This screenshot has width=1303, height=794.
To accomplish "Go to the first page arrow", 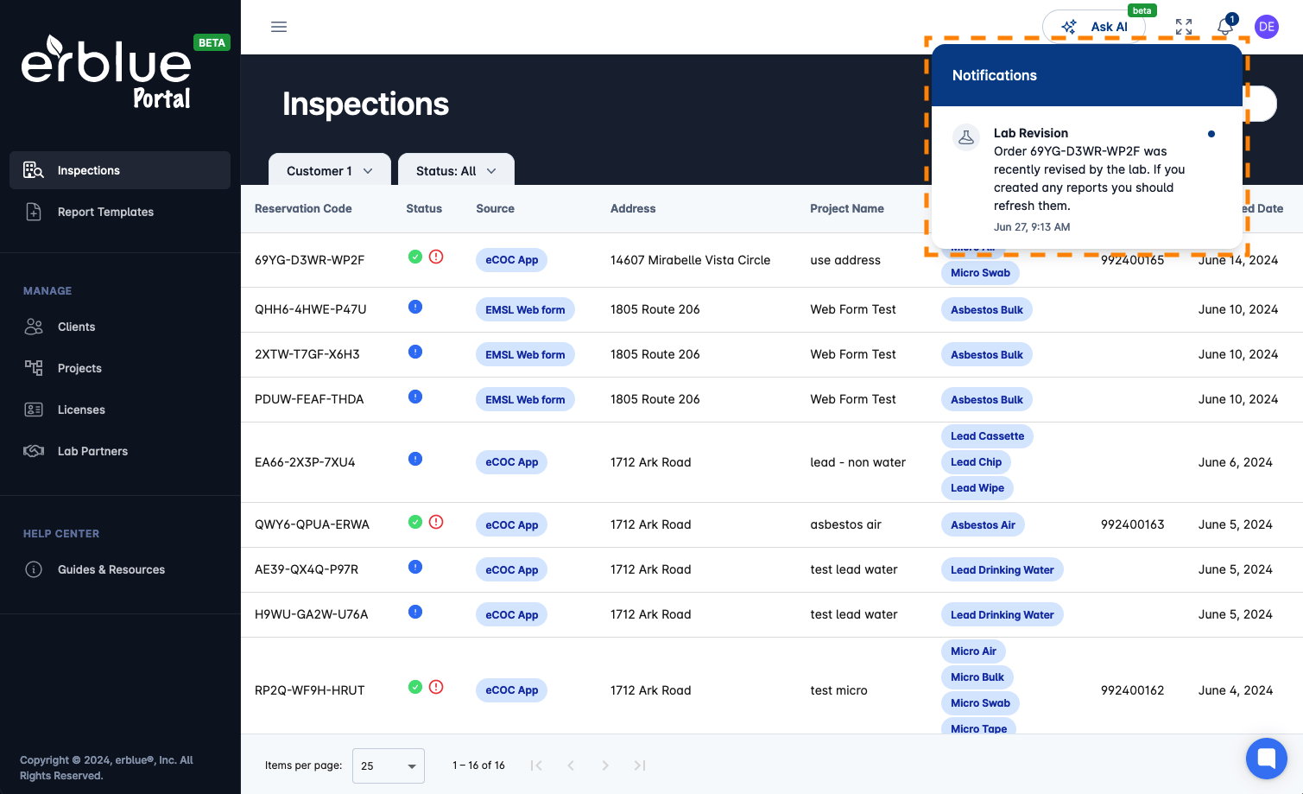I will tap(536, 765).
